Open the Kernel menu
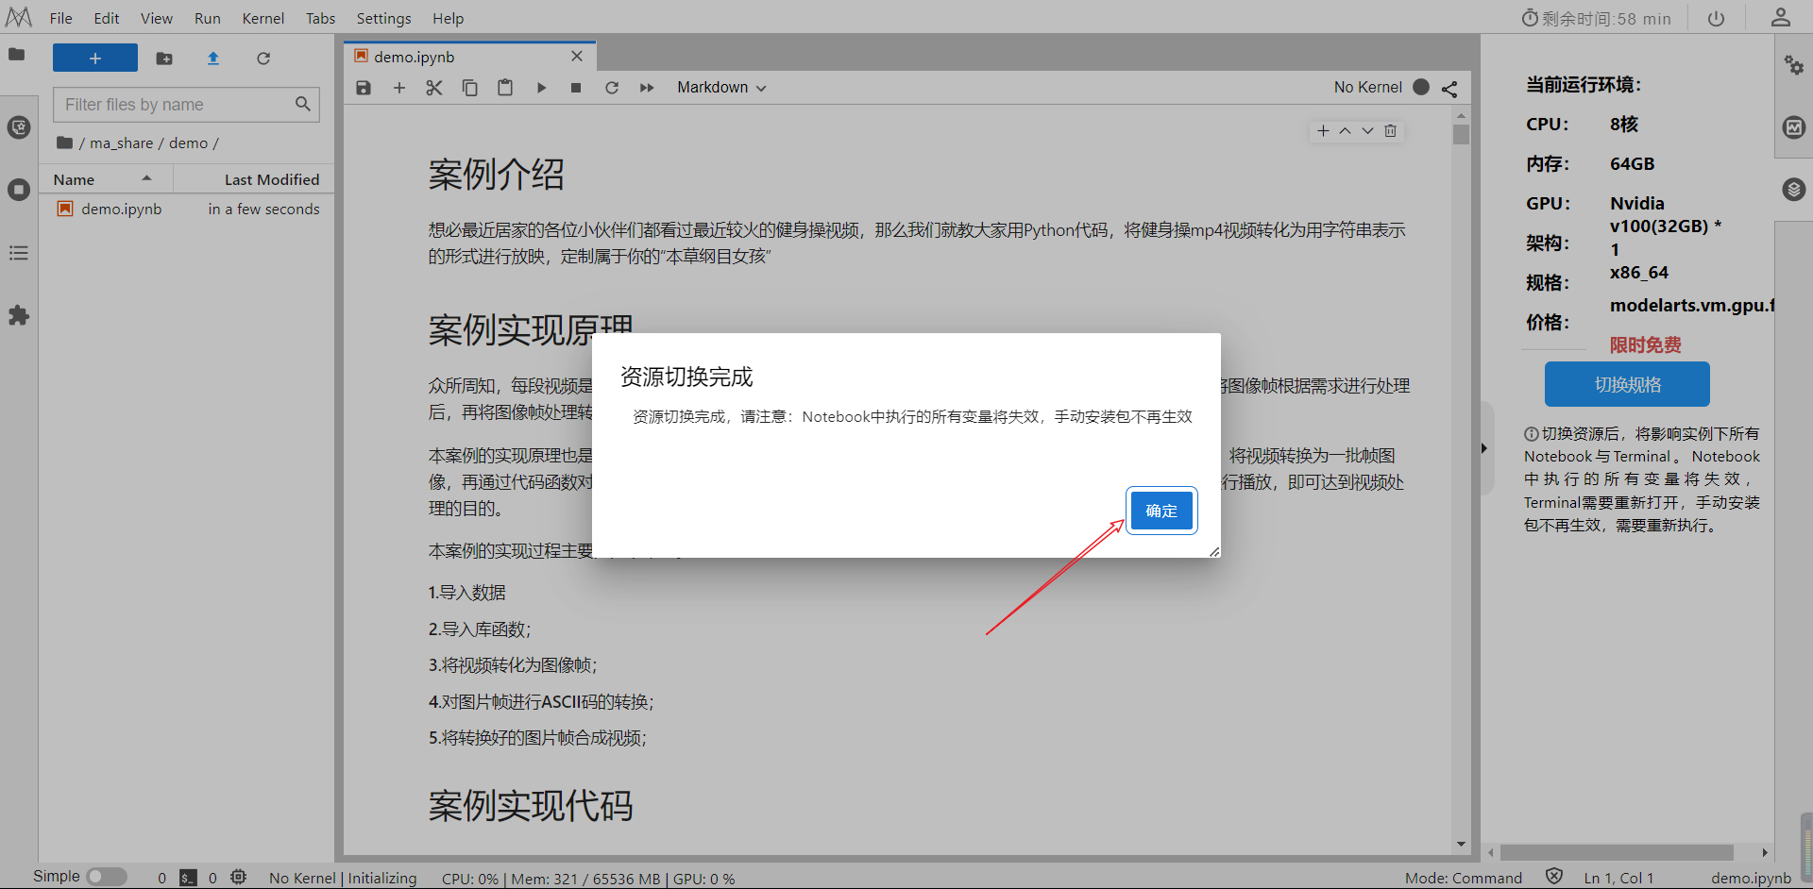Viewport: 1813px width, 889px height. point(263,18)
